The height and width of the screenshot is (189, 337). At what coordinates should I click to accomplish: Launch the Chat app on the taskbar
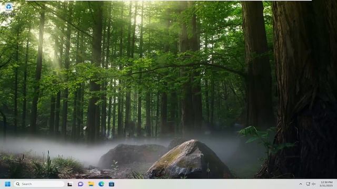[x=81, y=184]
